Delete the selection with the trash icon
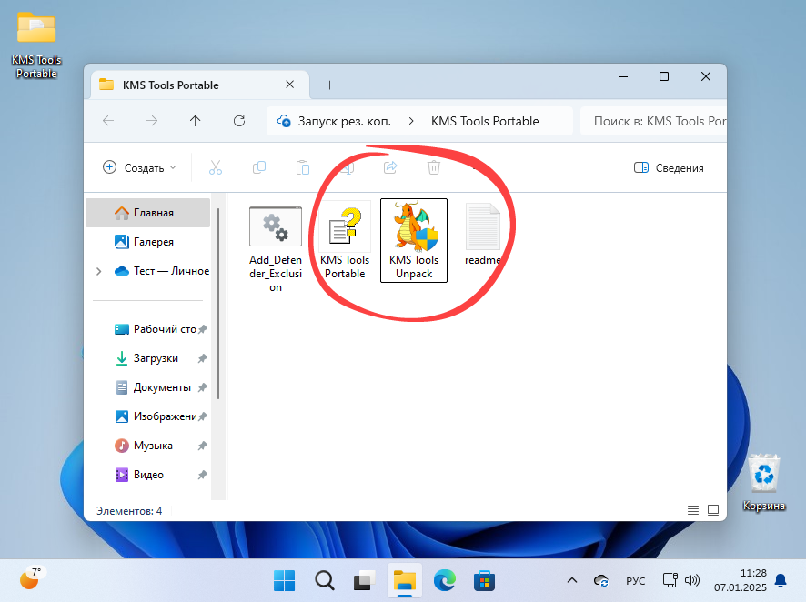Screen dimensions: 806x602 (434, 167)
